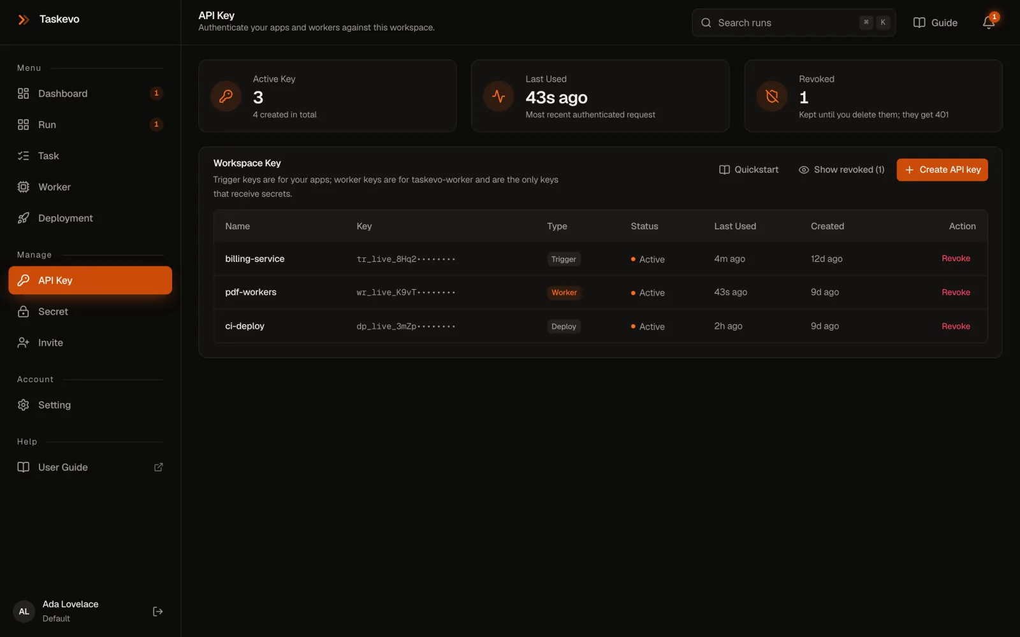
Task: Click the Secret lock icon in sidebar
Action: click(24, 311)
